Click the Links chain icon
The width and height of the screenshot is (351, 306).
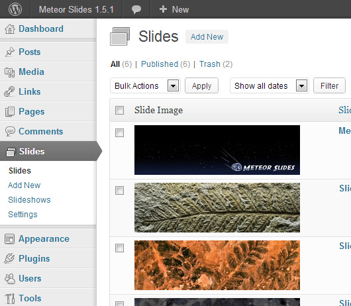pyautogui.click(x=9, y=92)
